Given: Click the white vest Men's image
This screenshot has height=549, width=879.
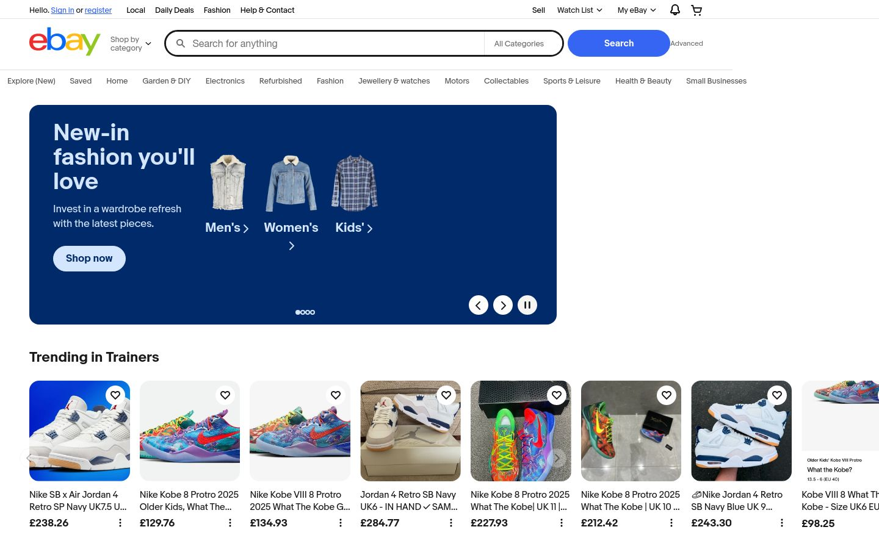Looking at the screenshot, I should 228,182.
